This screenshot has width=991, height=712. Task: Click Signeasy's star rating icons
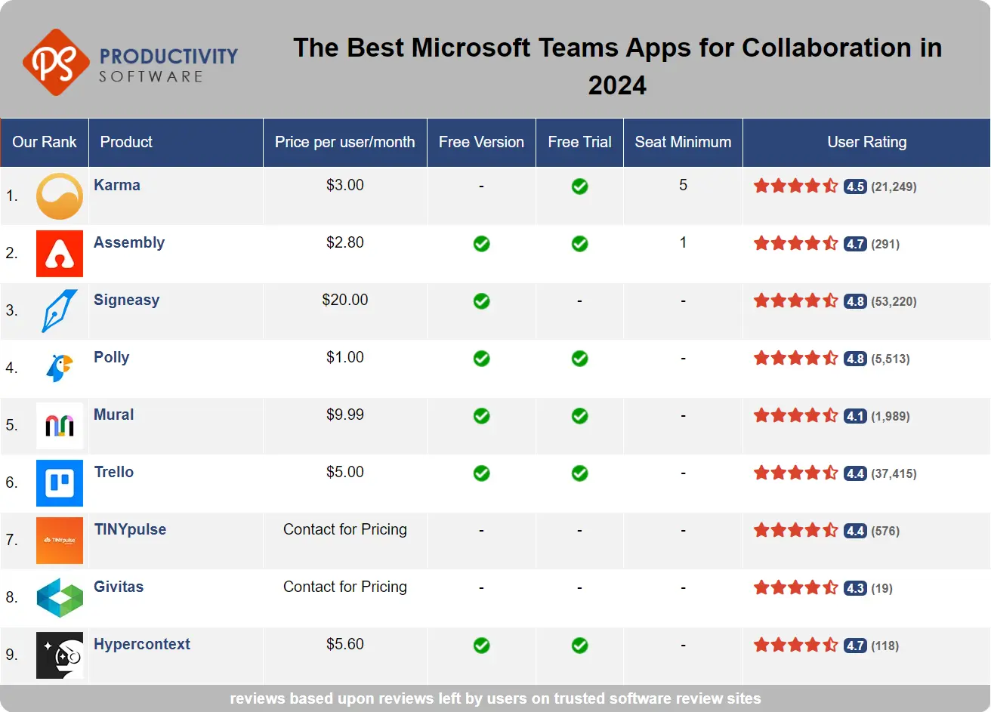(796, 301)
